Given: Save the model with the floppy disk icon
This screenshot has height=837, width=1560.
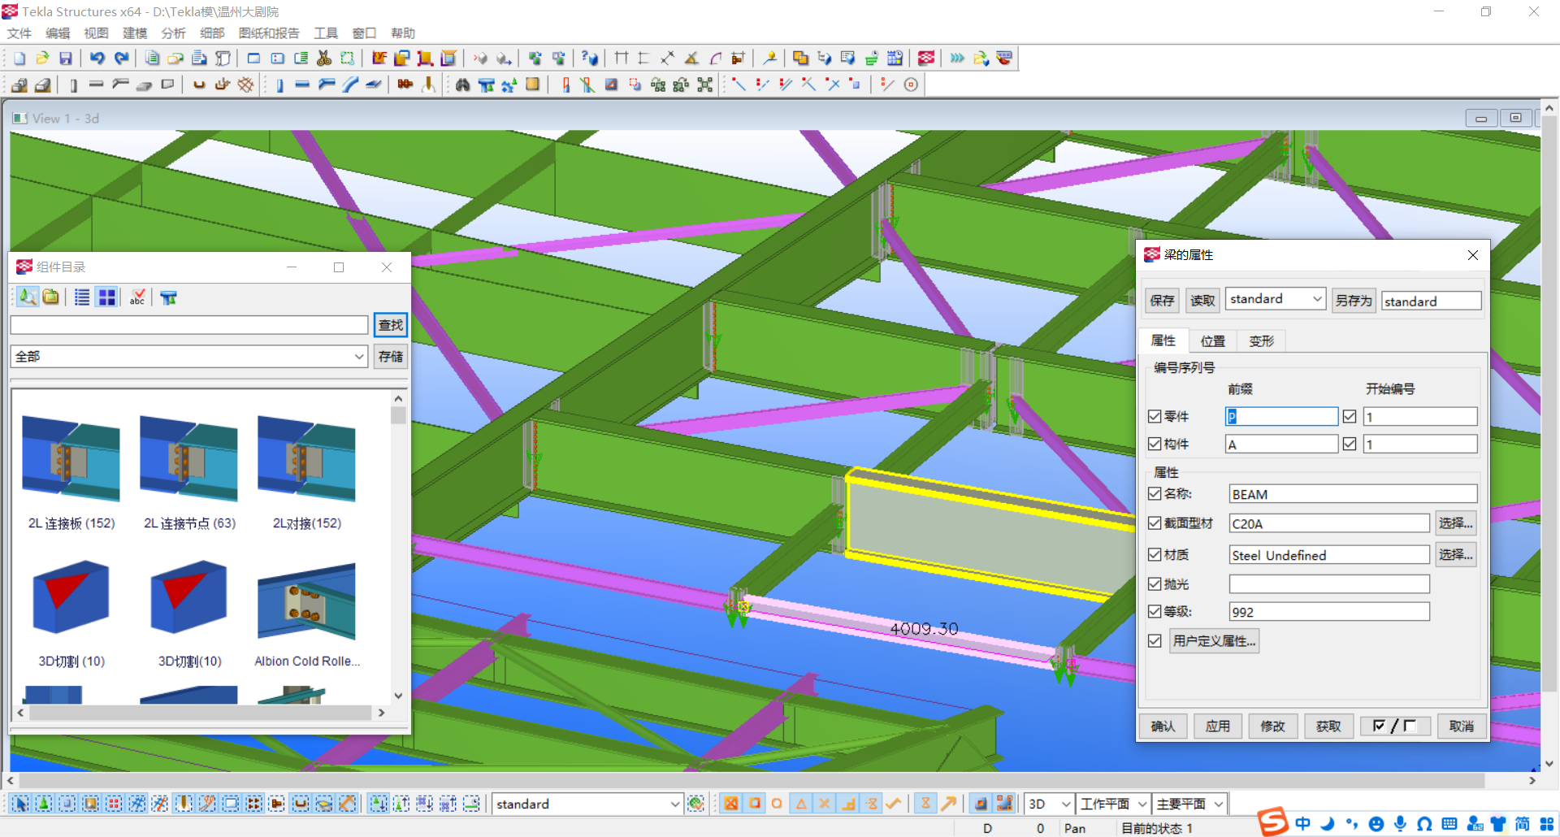Looking at the screenshot, I should [66, 59].
